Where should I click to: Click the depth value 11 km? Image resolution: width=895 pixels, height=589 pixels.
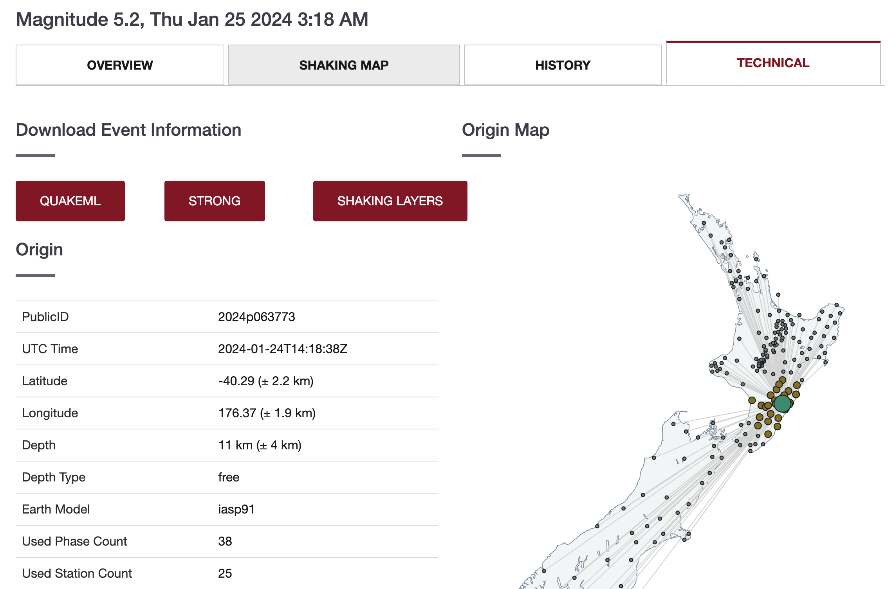tap(260, 445)
